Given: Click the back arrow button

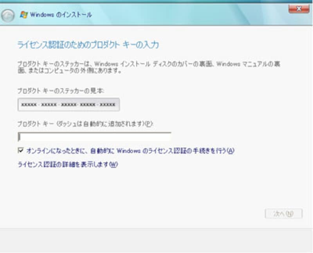Looking at the screenshot, I should click(x=7, y=16).
